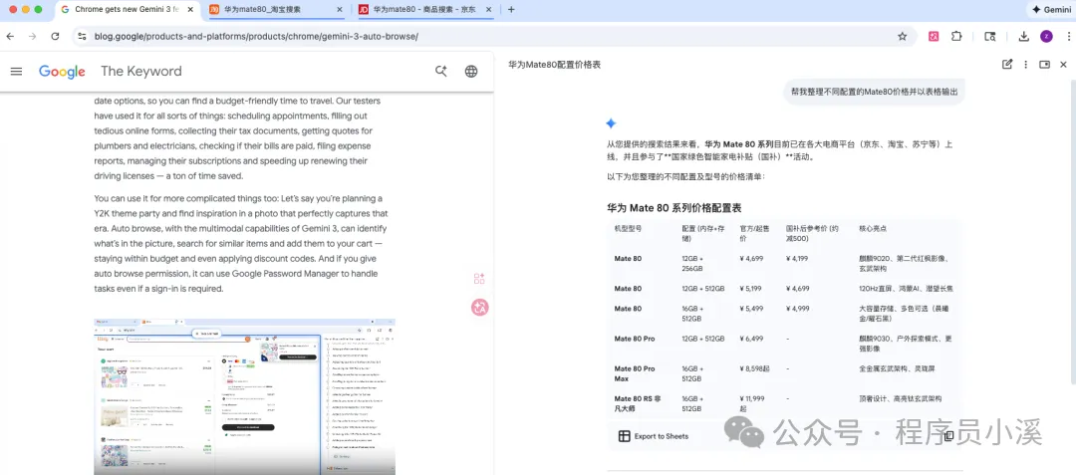Viewport: 1076px width, 475px height.
Task: Click the ¥6,499 price cell
Action: pyautogui.click(x=751, y=339)
